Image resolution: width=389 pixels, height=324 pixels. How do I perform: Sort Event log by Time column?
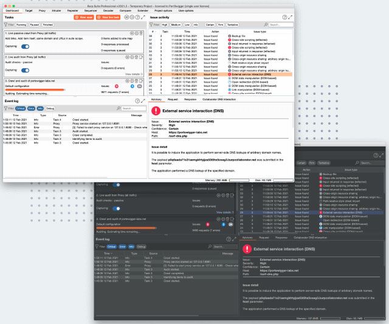pos(16,115)
